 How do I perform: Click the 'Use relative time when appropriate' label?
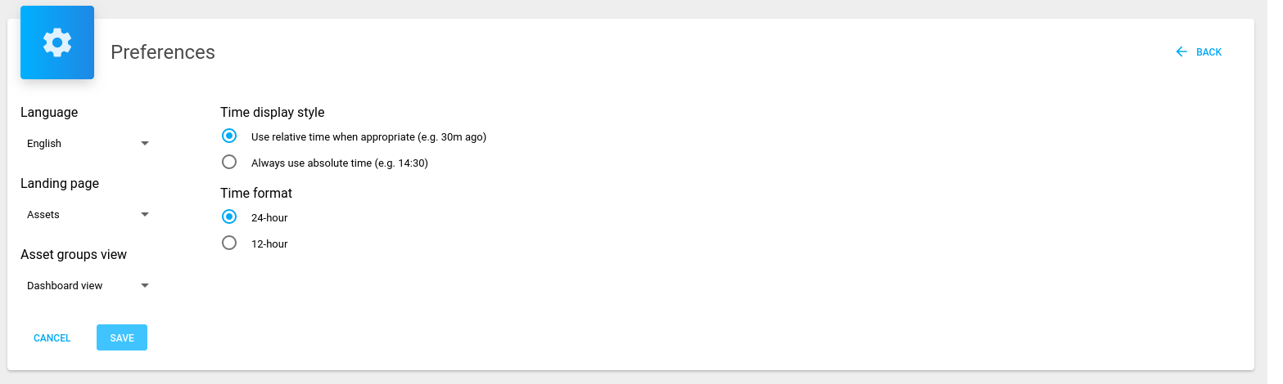pos(368,137)
